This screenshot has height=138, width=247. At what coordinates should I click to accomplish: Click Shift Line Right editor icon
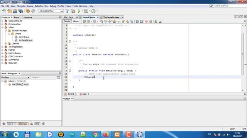click(141, 21)
